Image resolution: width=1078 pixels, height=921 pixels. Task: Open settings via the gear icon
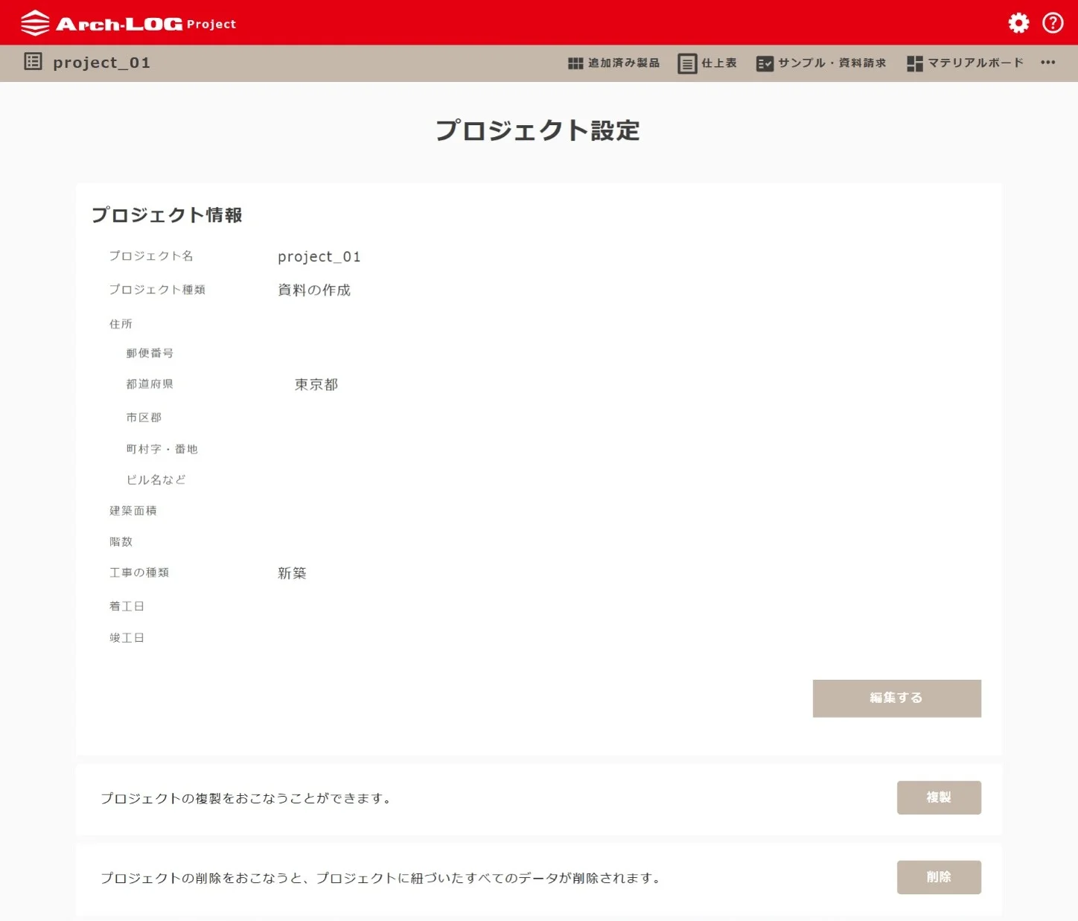[1018, 23]
